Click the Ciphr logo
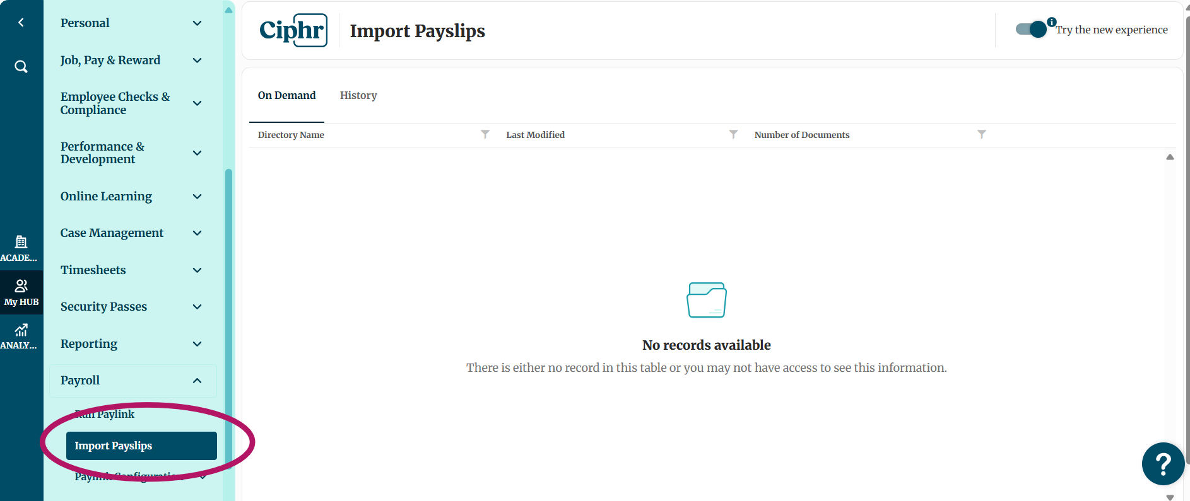Image resolution: width=1190 pixels, height=501 pixels. point(293,30)
